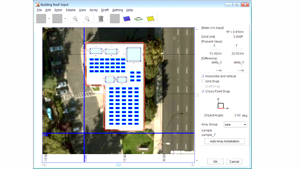Click the 'sample' array group text
Viewport: 301px width, 169px height.
coord(206,130)
